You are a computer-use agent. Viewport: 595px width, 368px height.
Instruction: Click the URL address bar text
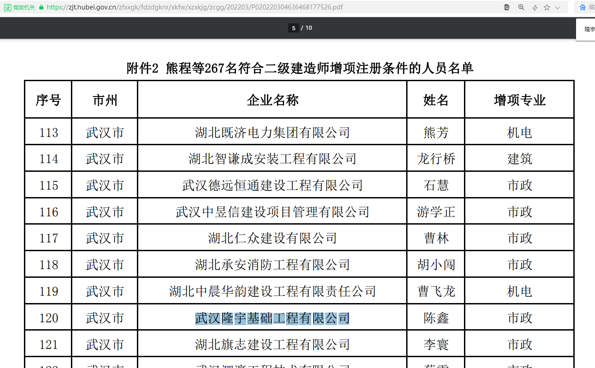[194, 7]
